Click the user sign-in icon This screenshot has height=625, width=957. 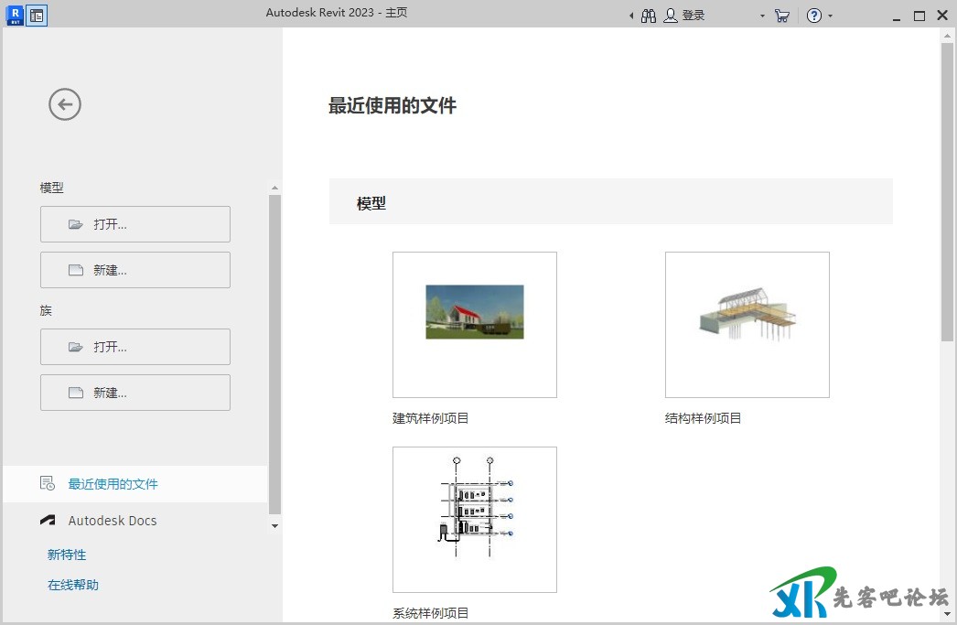coord(672,16)
